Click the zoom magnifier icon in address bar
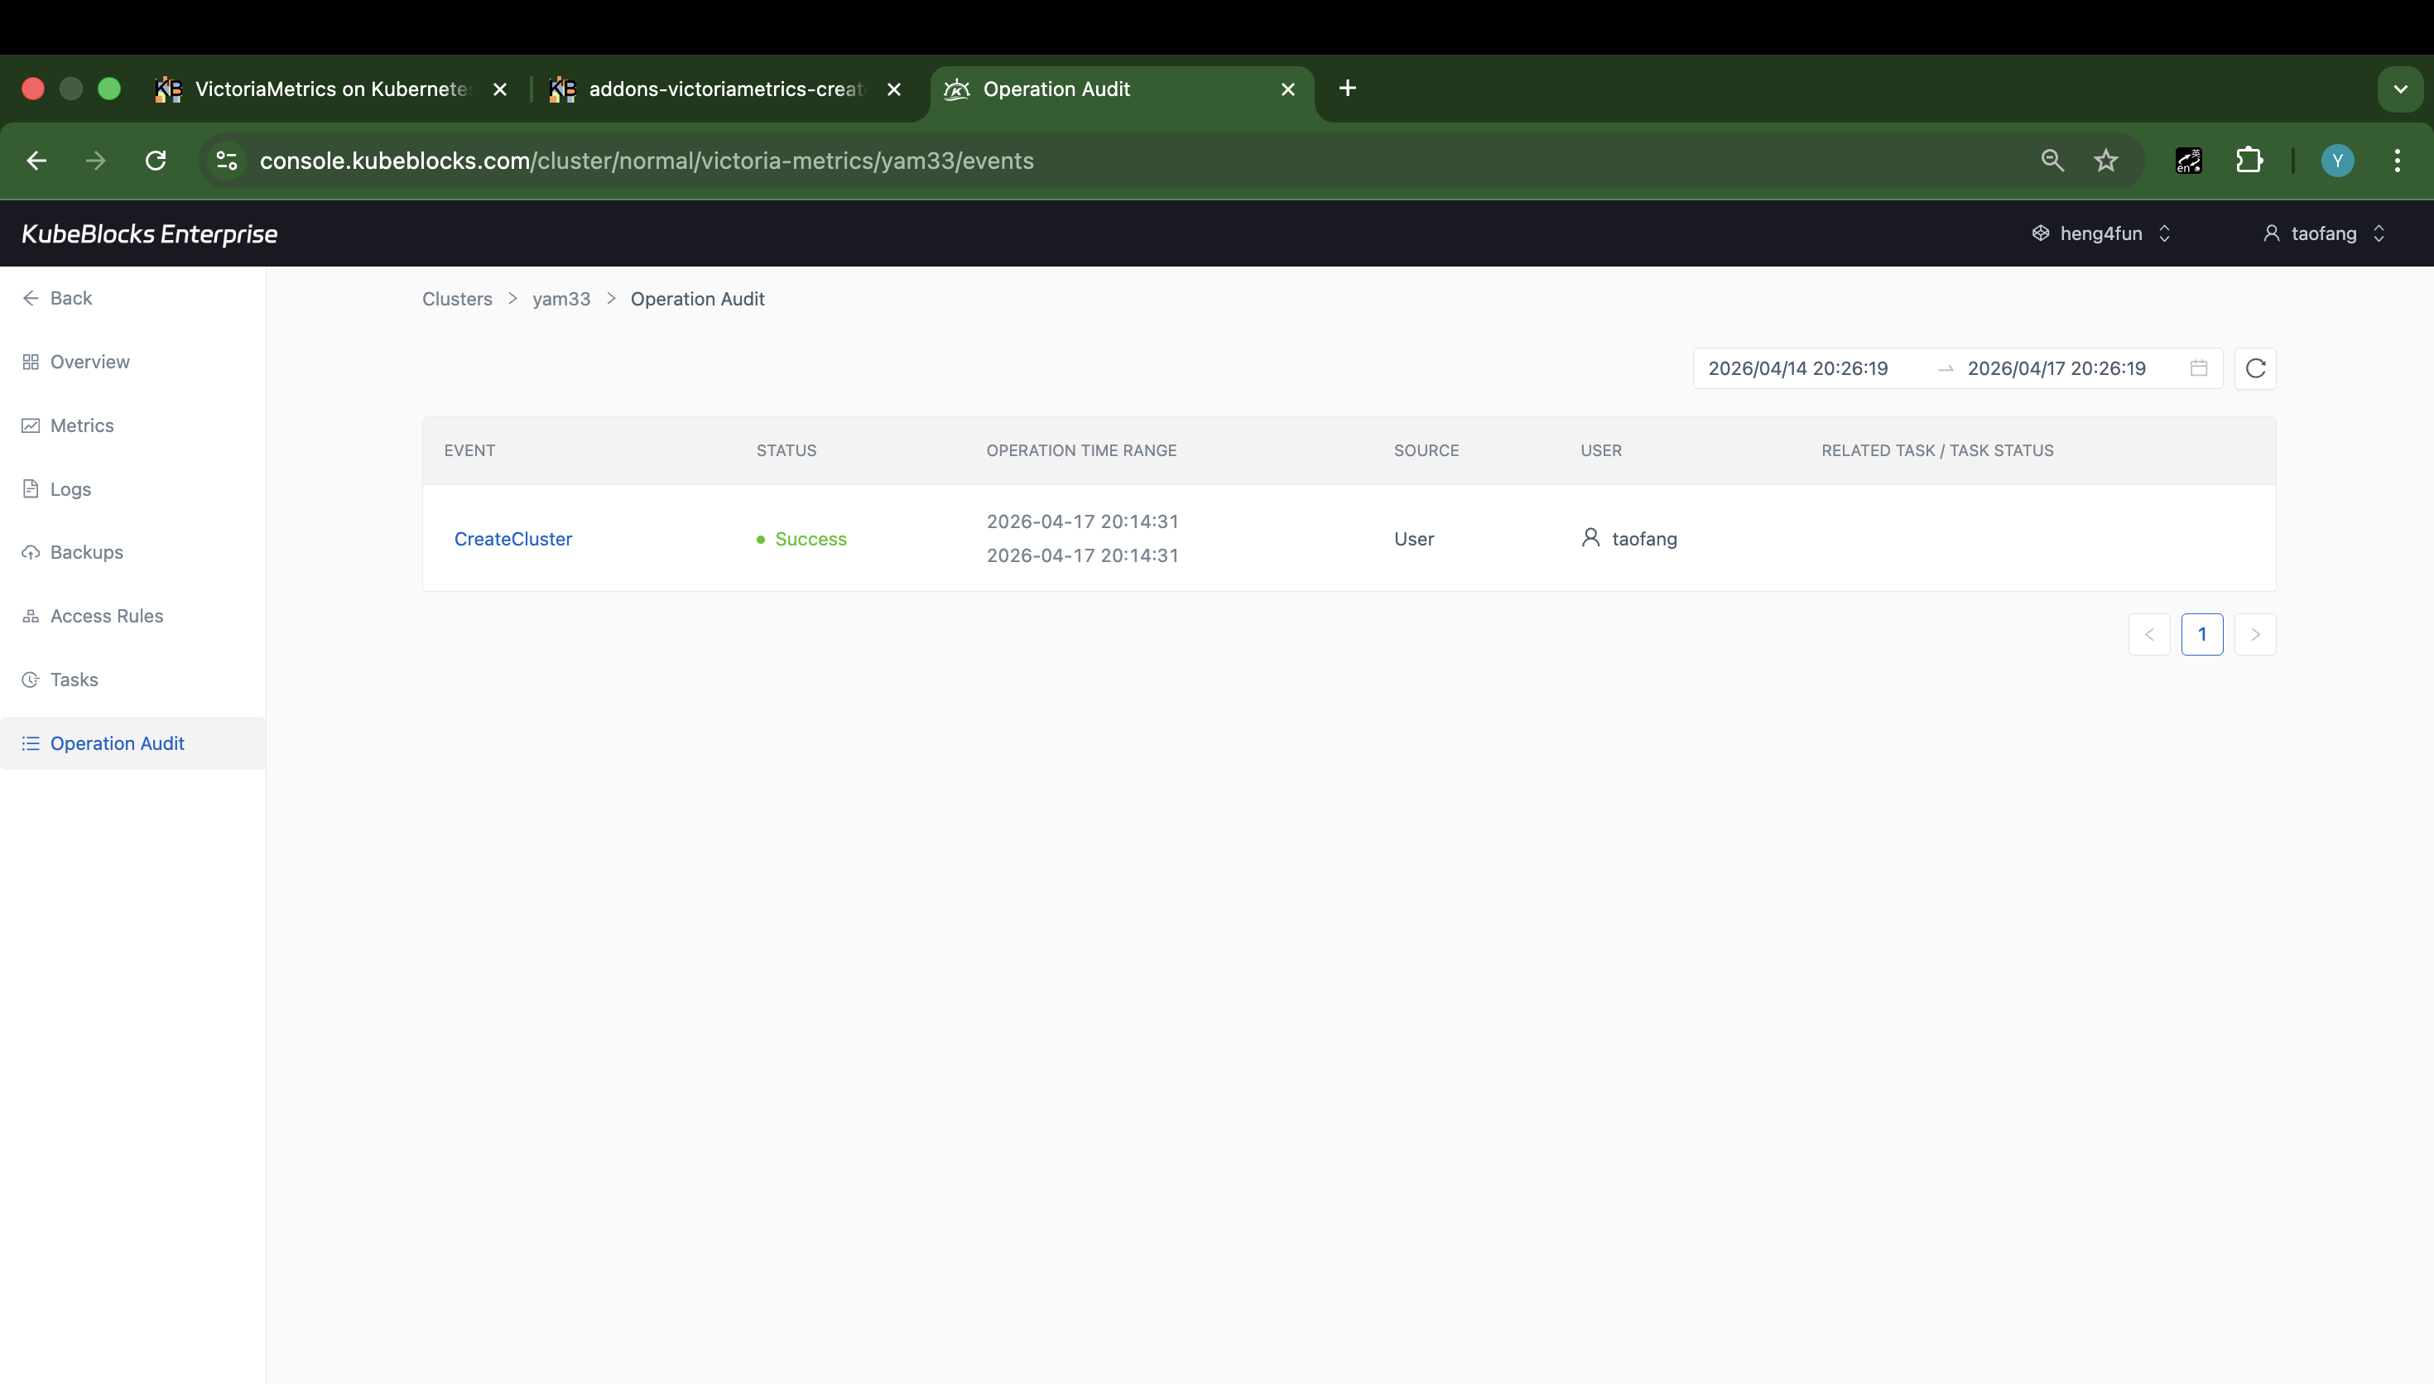This screenshot has width=2434, height=1384. 2052,161
